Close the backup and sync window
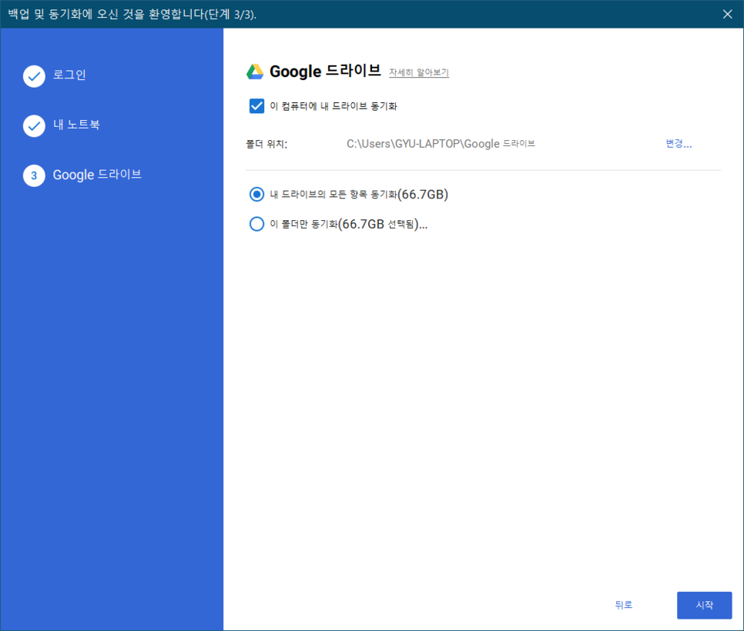 (x=727, y=14)
